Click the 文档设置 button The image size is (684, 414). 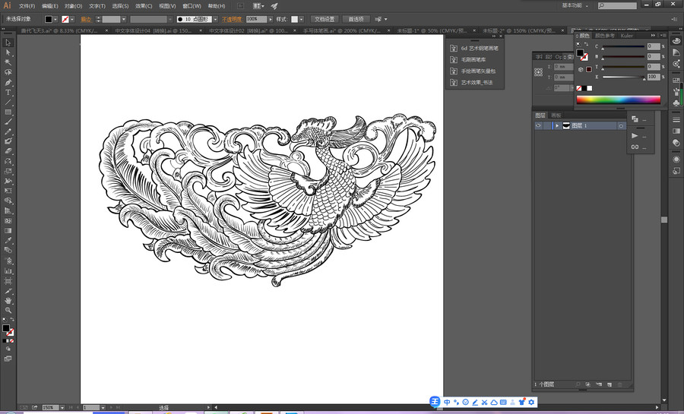click(325, 19)
